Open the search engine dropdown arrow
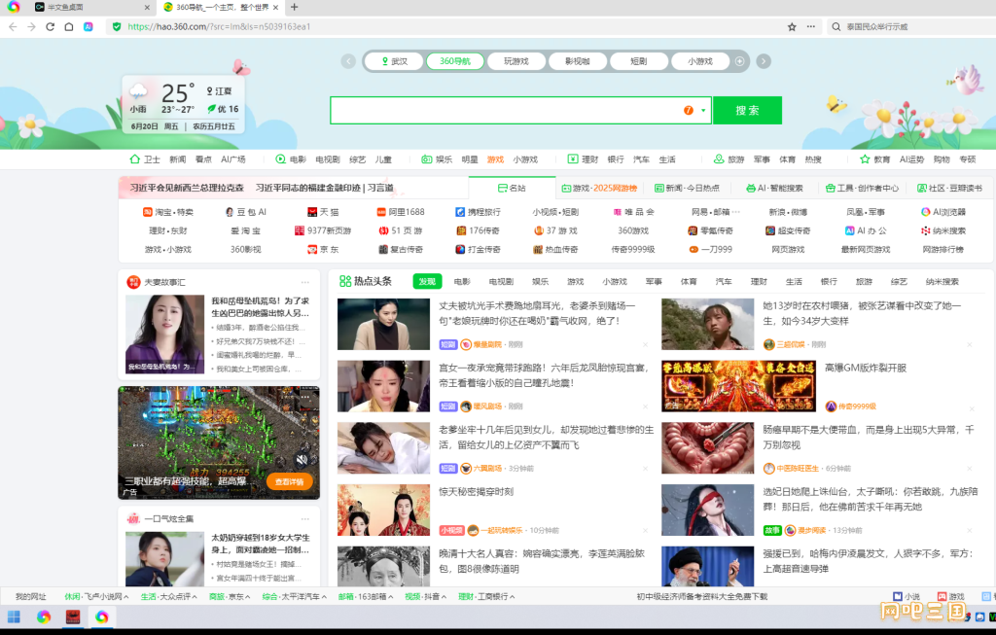The height and width of the screenshot is (635, 996). pyautogui.click(x=703, y=111)
